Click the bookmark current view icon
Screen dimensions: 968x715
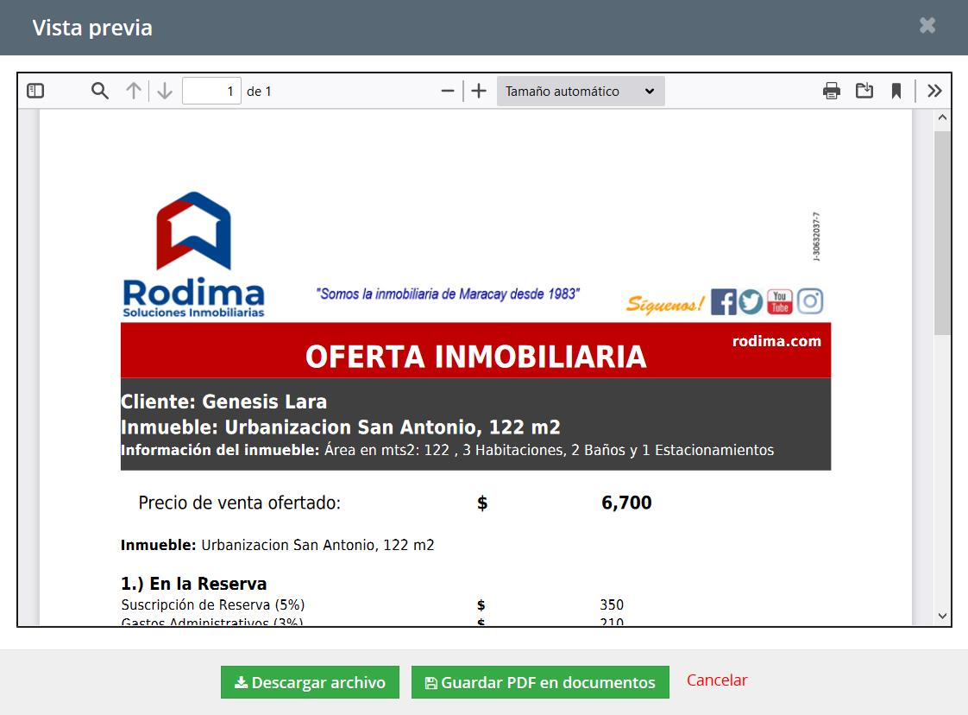(896, 91)
